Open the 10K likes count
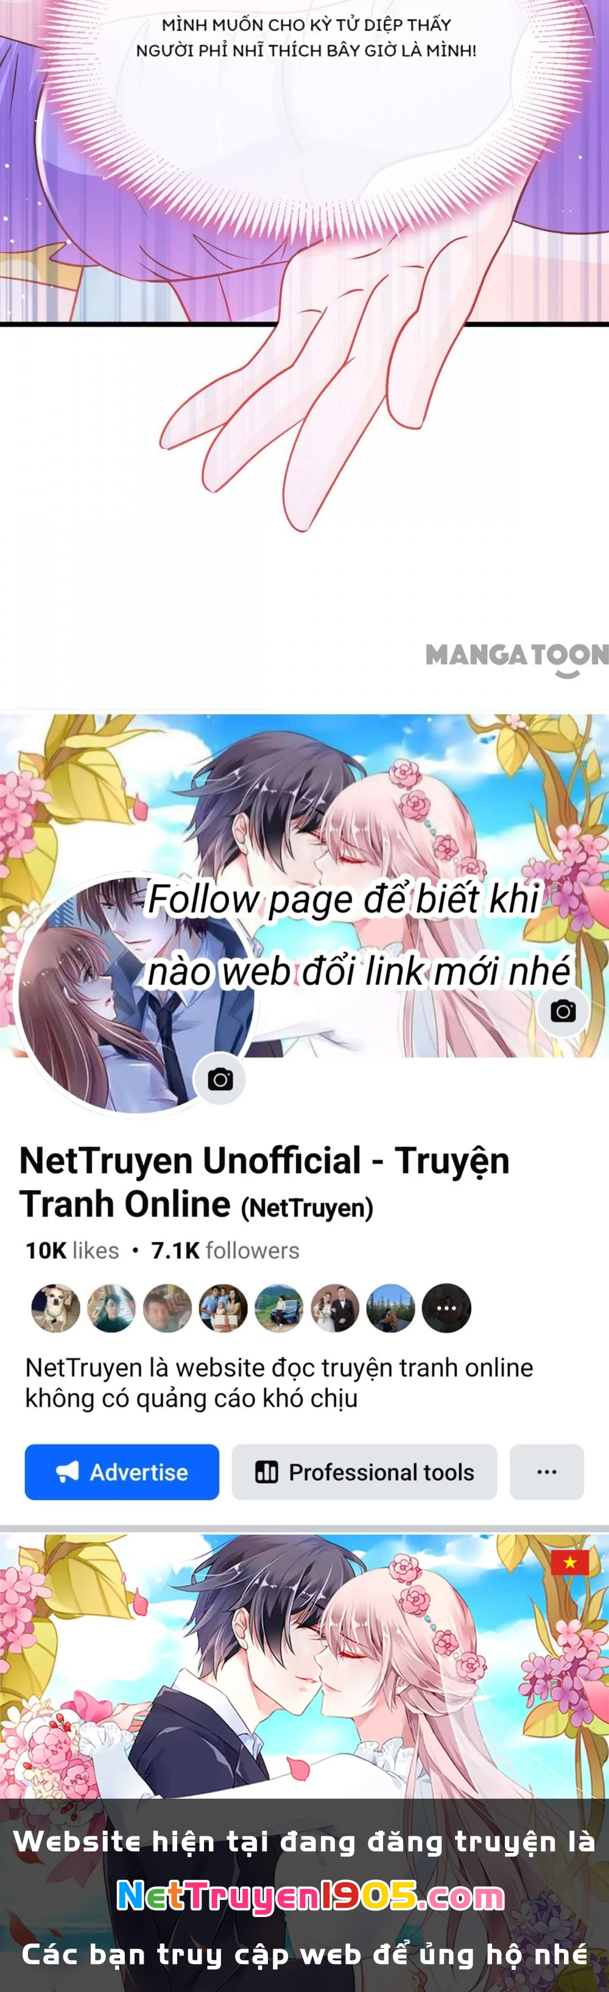 pyautogui.click(x=72, y=1251)
